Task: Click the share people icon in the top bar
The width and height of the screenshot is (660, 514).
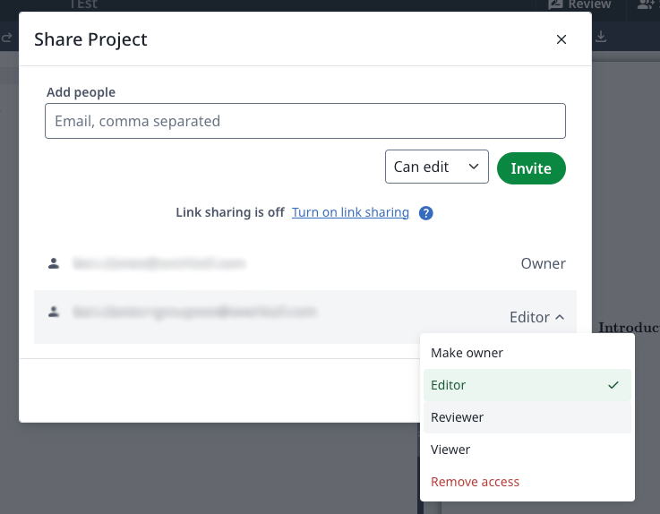Action: pyautogui.click(x=647, y=4)
